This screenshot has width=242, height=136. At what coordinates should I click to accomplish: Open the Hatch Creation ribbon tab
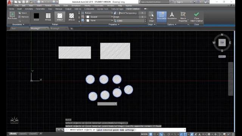[133, 9]
